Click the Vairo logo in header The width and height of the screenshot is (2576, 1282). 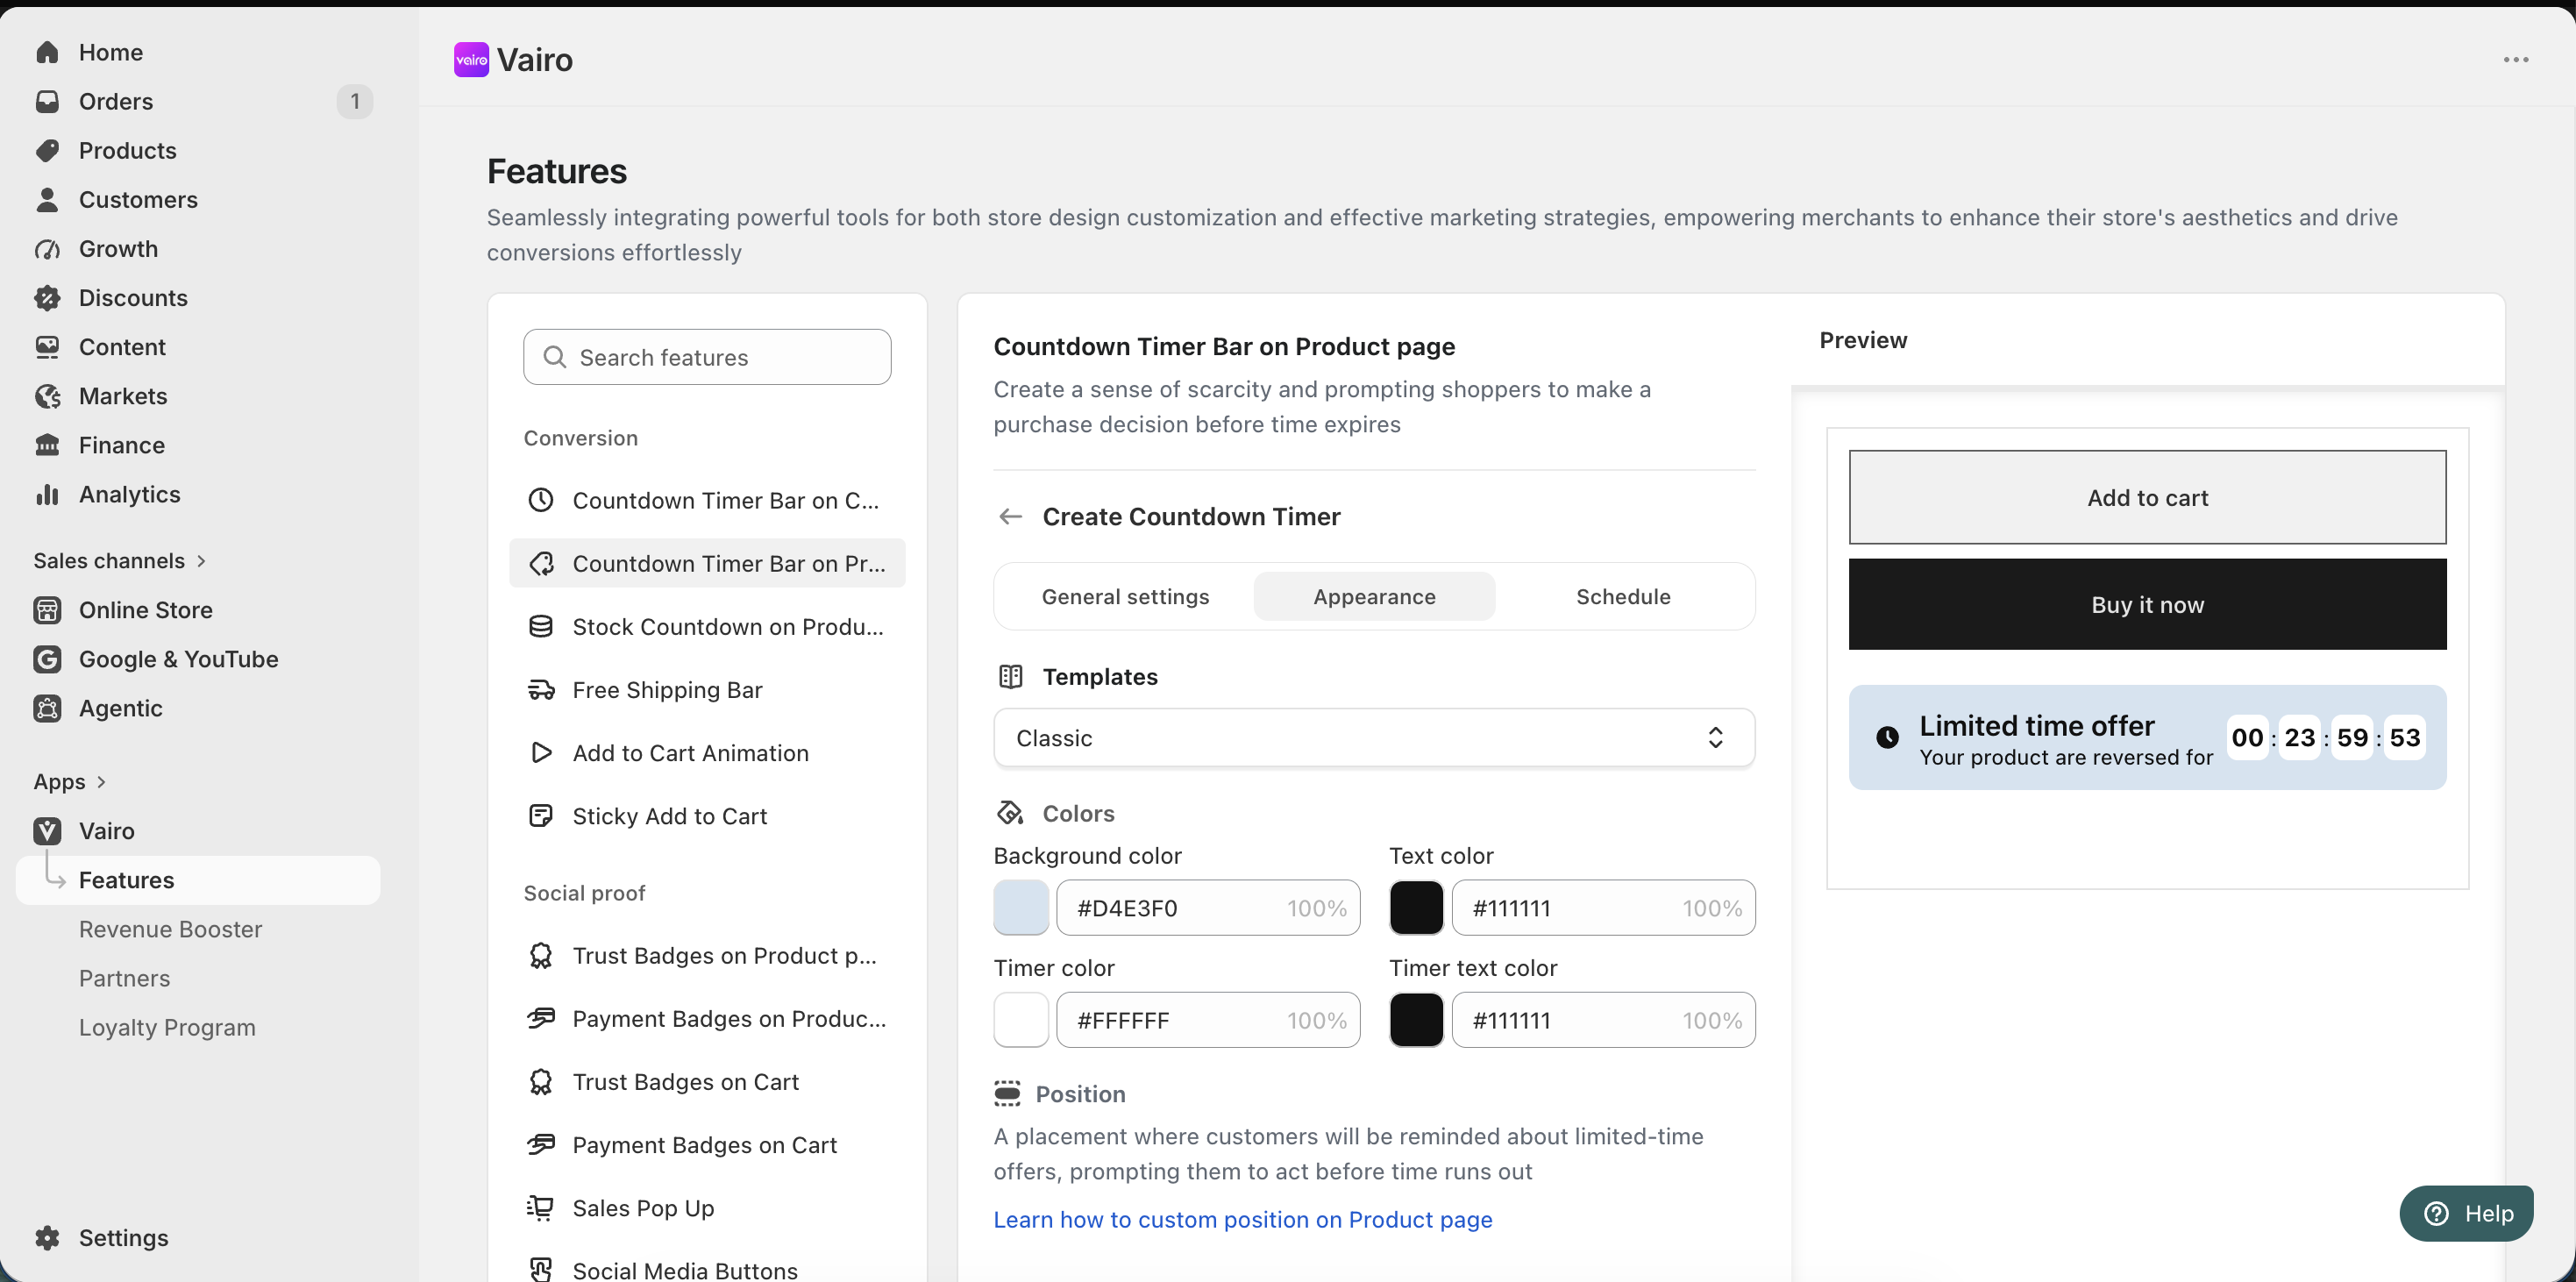471,59
